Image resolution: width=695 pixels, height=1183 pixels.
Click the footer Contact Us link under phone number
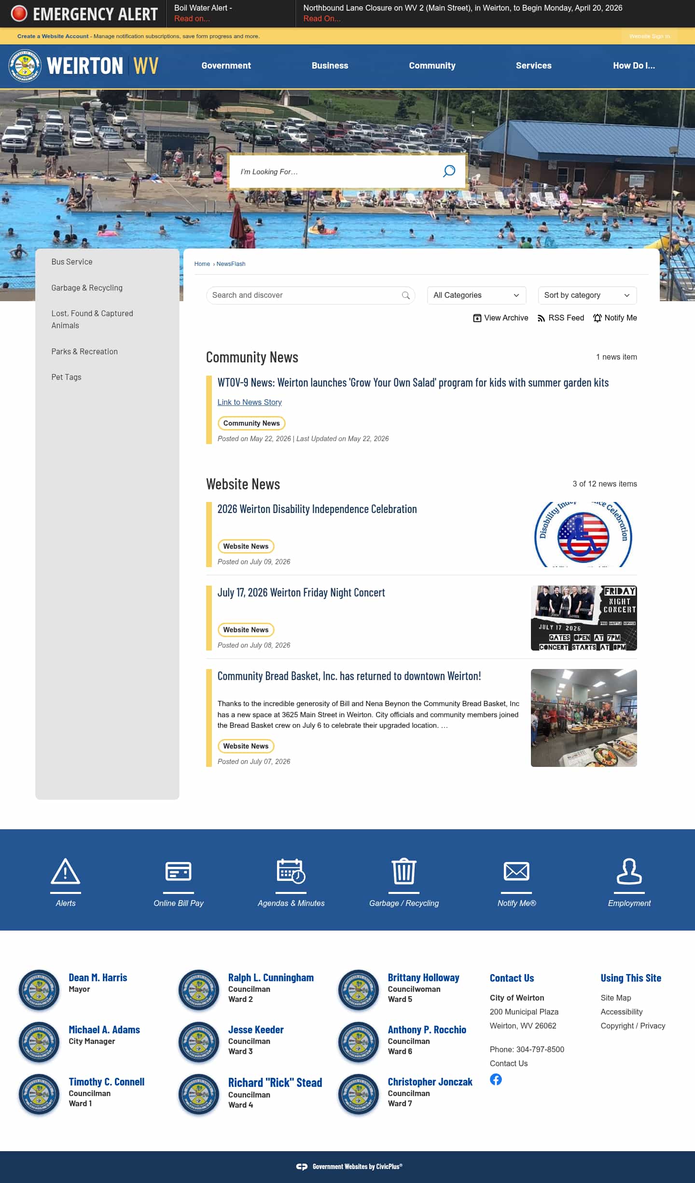coord(508,1063)
